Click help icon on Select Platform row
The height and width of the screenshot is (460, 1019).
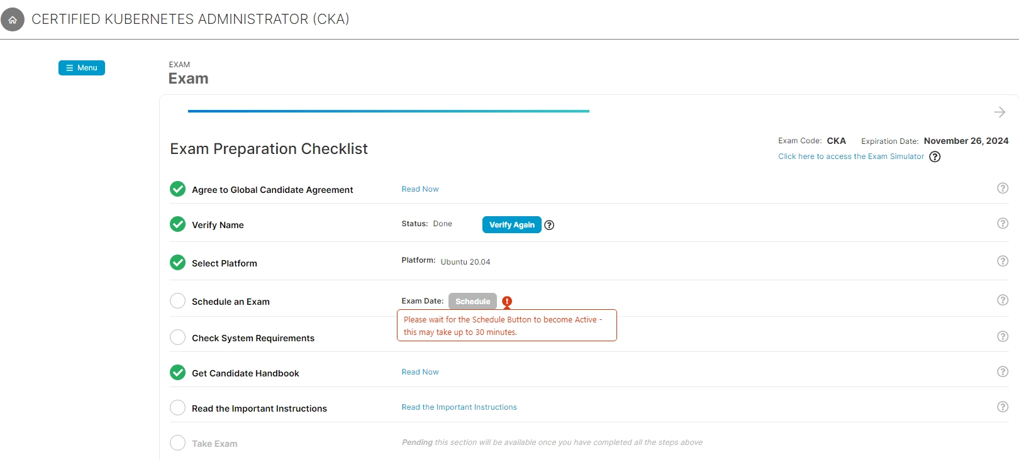coord(1003,261)
